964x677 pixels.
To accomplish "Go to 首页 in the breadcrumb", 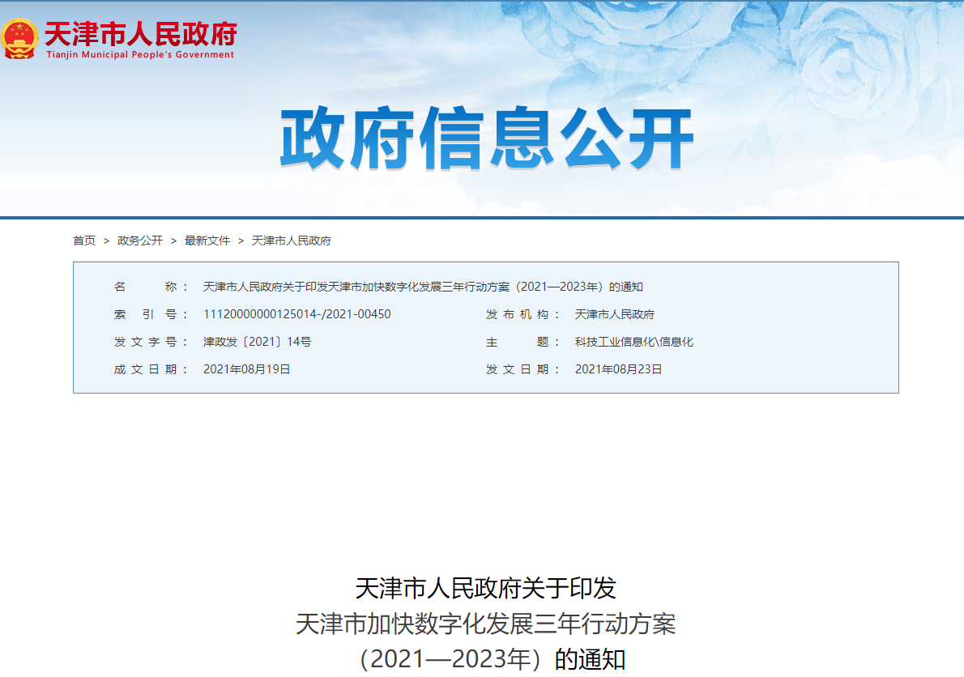I will [x=84, y=241].
